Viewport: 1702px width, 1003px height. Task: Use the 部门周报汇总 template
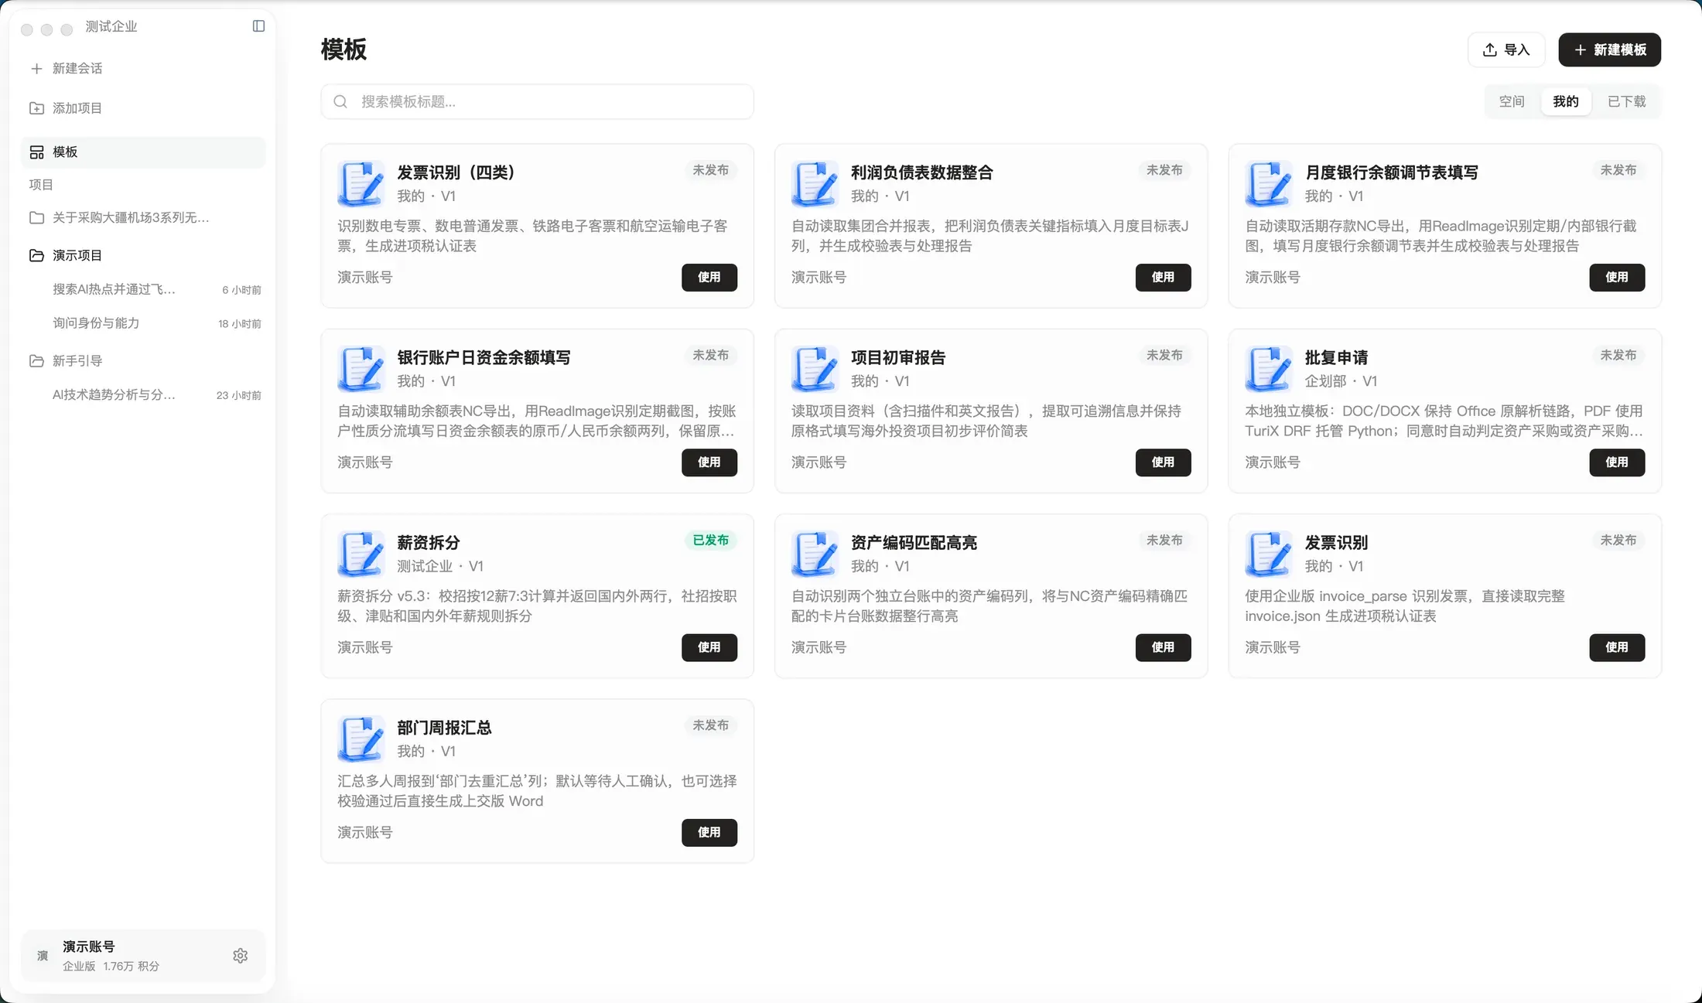click(x=709, y=833)
